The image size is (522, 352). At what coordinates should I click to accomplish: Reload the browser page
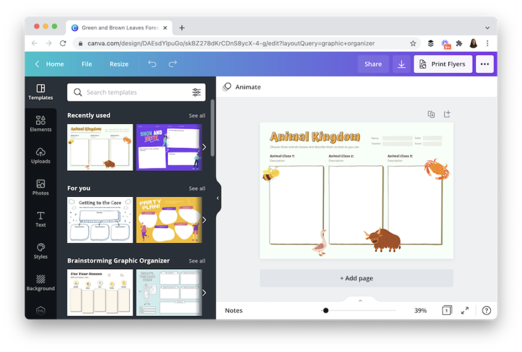click(x=63, y=43)
